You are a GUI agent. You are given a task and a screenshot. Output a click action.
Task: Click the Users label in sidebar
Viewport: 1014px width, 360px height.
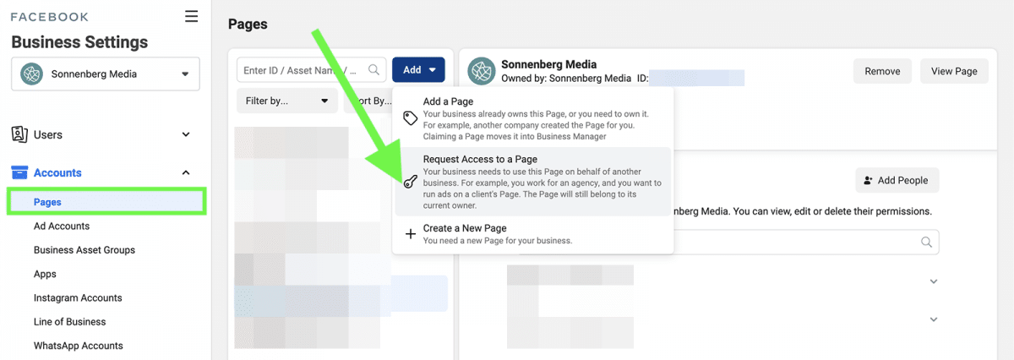click(x=48, y=134)
